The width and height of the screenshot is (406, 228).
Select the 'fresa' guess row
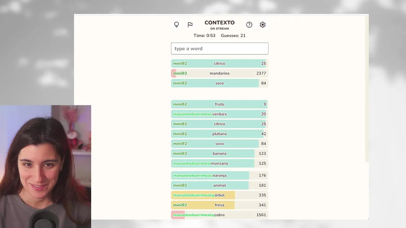point(219,205)
